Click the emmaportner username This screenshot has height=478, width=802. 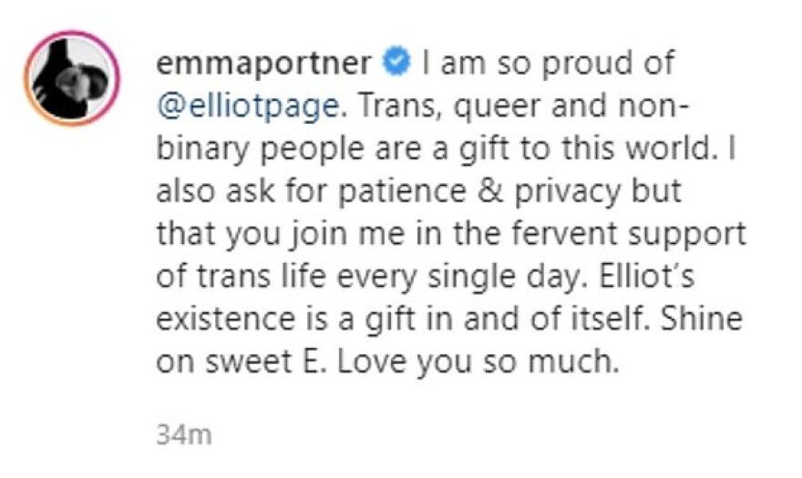click(263, 65)
